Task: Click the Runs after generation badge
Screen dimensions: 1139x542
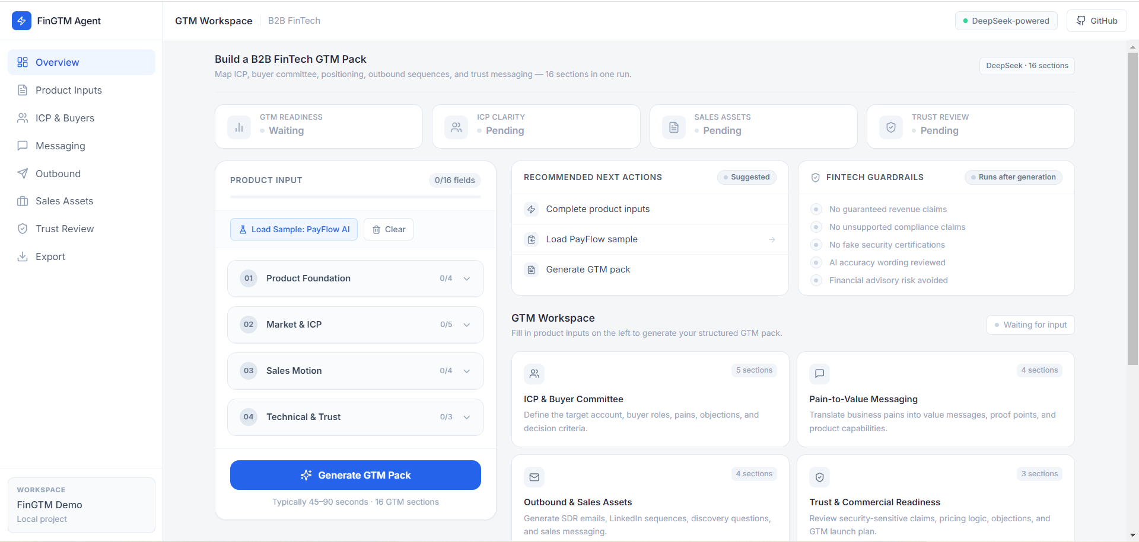Action: click(x=1013, y=177)
